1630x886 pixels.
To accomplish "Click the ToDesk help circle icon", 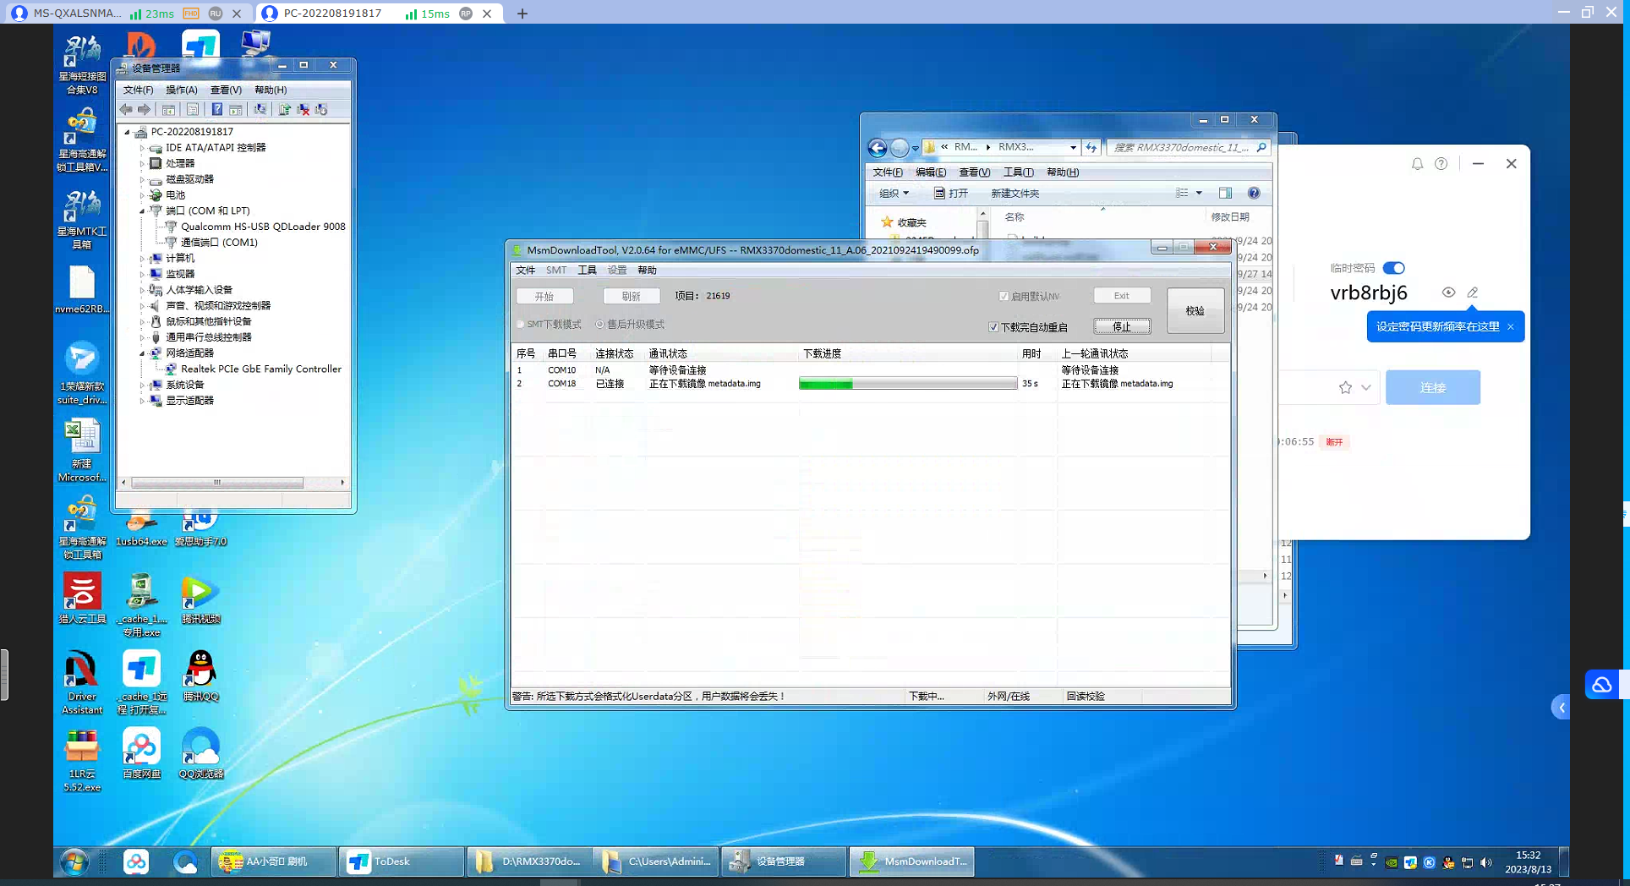I will click(1441, 164).
